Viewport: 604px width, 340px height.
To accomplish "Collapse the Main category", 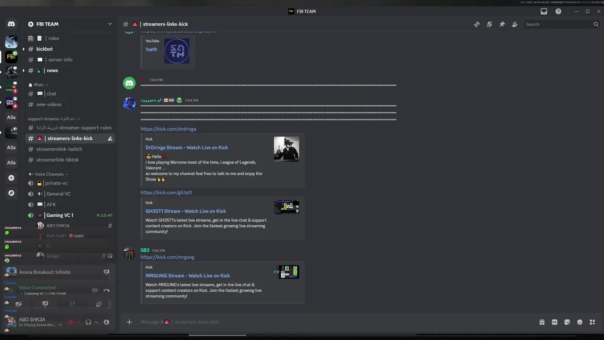I will pyautogui.click(x=38, y=85).
